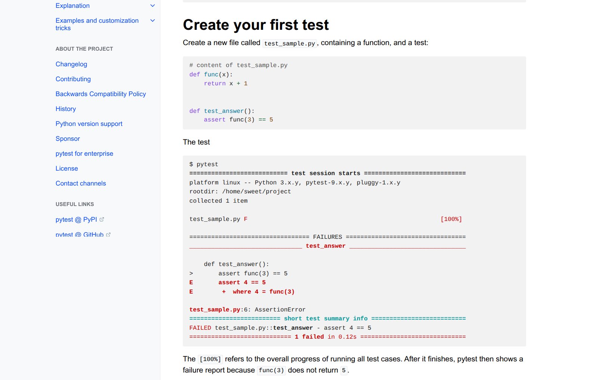Open Backwards Compatibility Policy

pyautogui.click(x=101, y=94)
